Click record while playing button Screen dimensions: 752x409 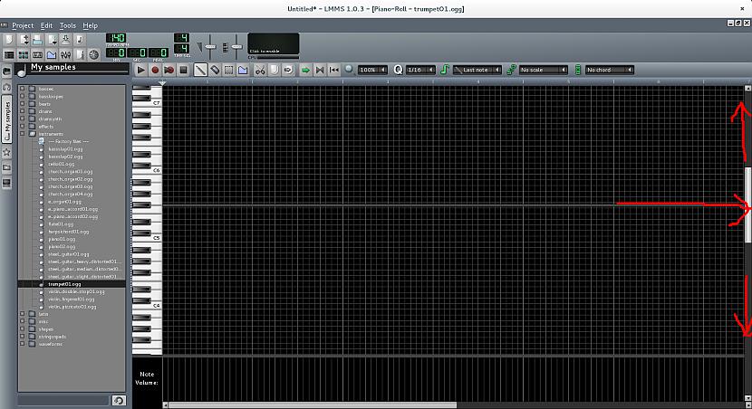pyautogui.click(x=169, y=70)
